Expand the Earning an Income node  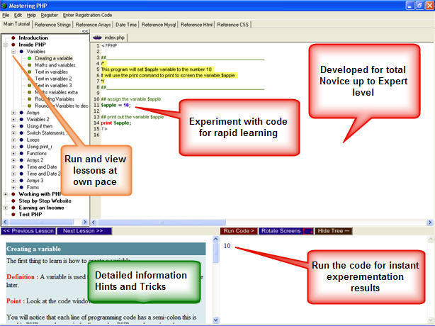pyautogui.click(x=5, y=208)
